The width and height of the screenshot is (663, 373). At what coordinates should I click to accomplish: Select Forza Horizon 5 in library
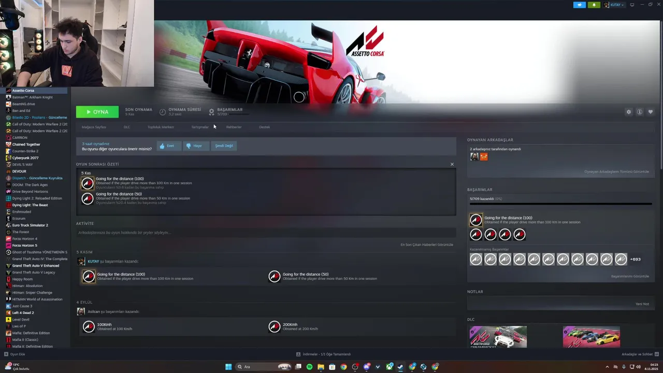tap(25, 246)
